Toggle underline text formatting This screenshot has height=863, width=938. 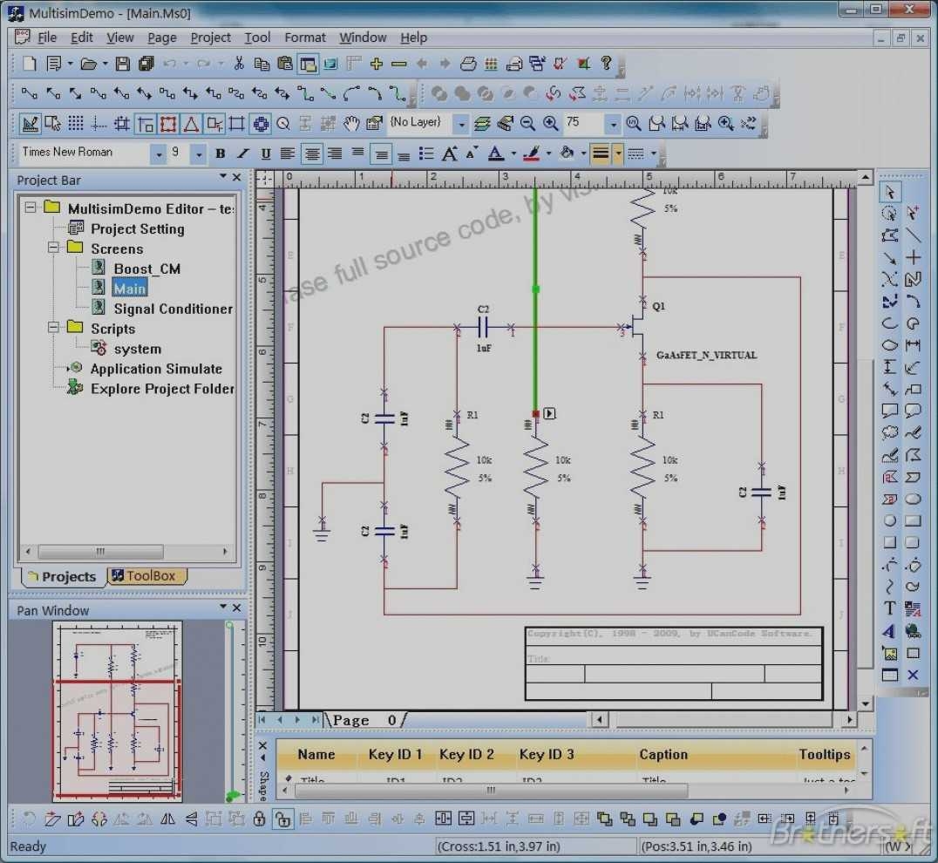coord(267,153)
